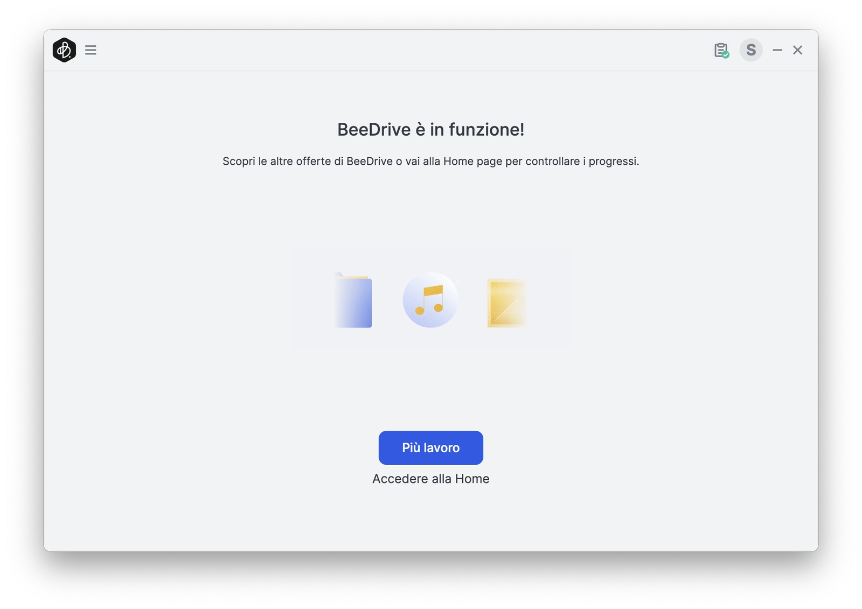Open the task status clipboard icon
Screen dimensions: 862x609
(721, 51)
